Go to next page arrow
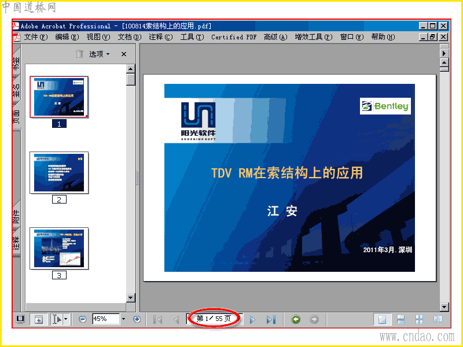Image resolution: width=463 pixels, height=347 pixels. tap(252, 320)
